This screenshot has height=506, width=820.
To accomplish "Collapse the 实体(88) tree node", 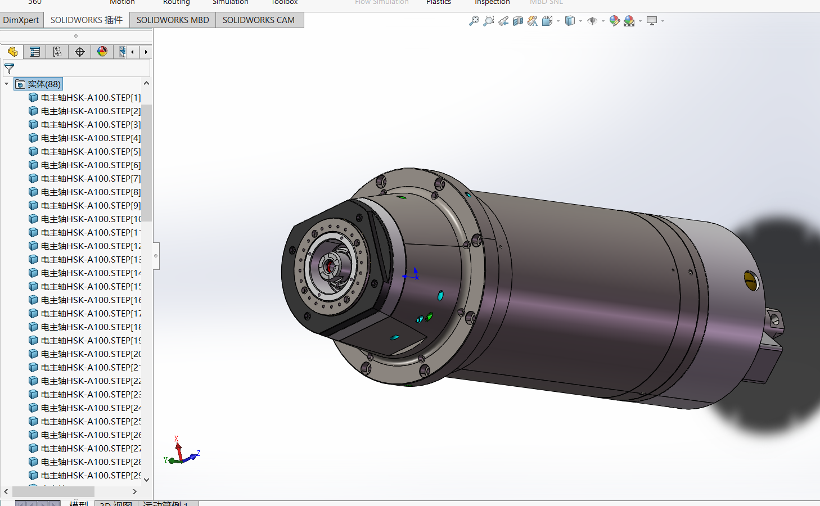I will pyautogui.click(x=6, y=83).
